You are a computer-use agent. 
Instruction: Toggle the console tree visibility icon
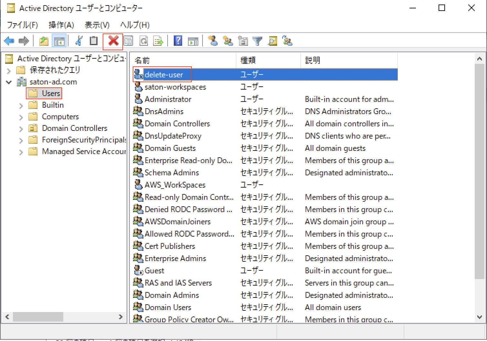click(x=59, y=41)
